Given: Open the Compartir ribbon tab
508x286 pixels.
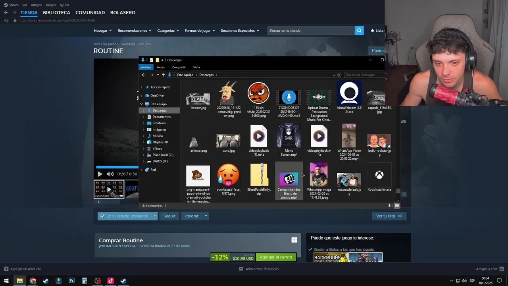Looking at the screenshot, I should tap(179, 67).
